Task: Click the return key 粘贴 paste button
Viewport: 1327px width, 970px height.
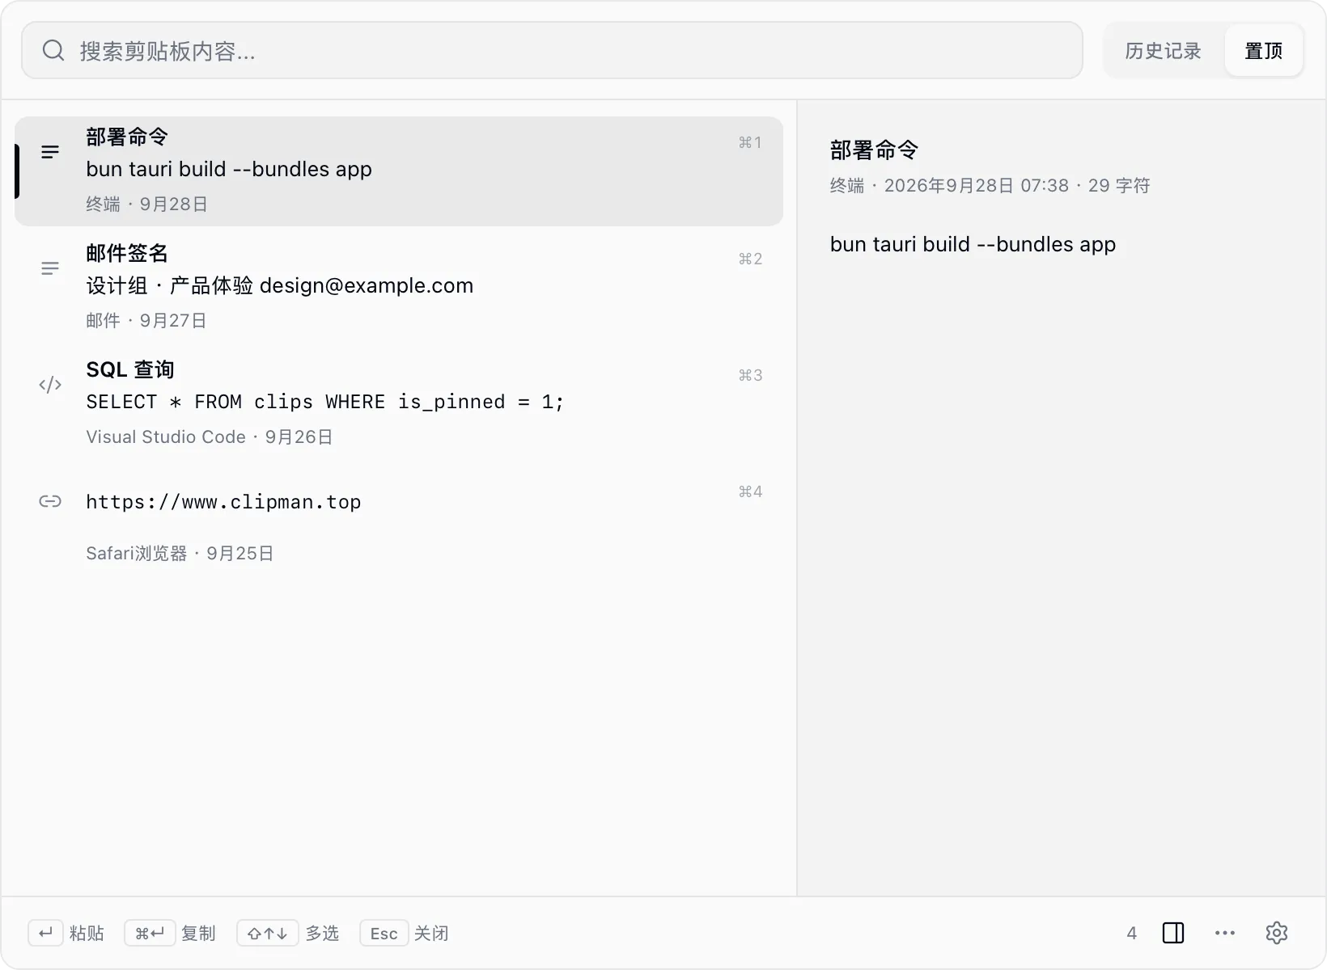Action: click(x=66, y=933)
